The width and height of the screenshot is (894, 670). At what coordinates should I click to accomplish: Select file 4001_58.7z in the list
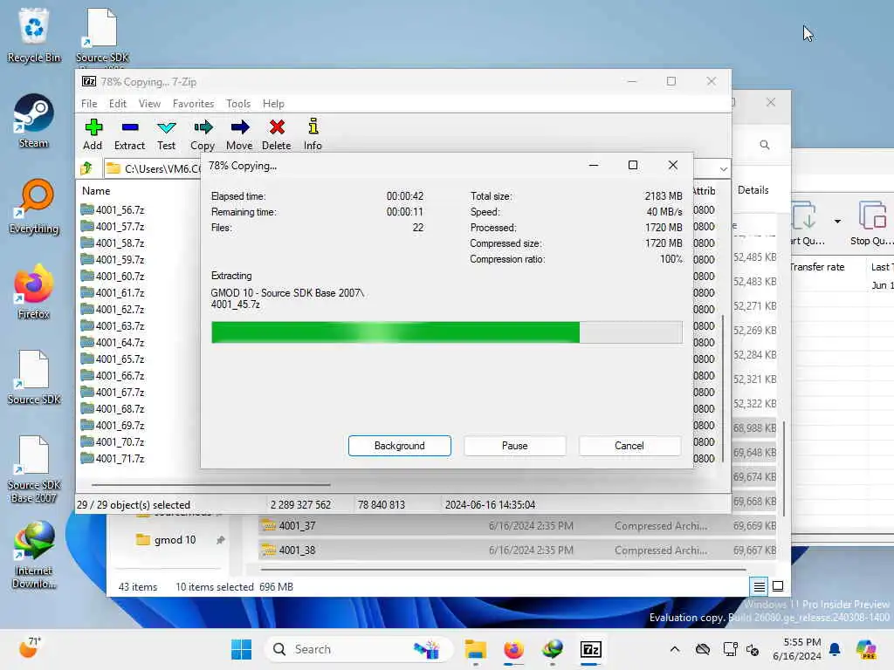[113, 243]
